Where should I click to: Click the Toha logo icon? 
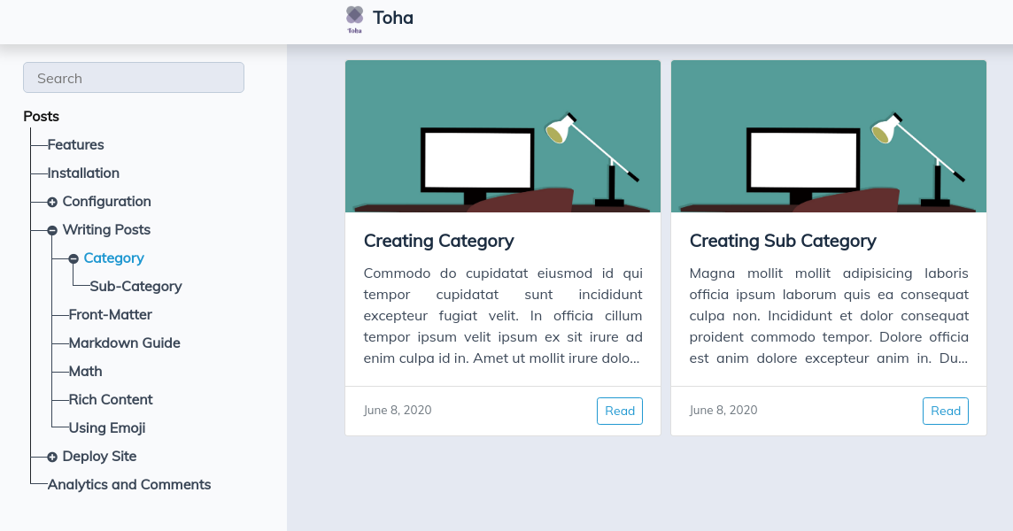tap(354, 18)
